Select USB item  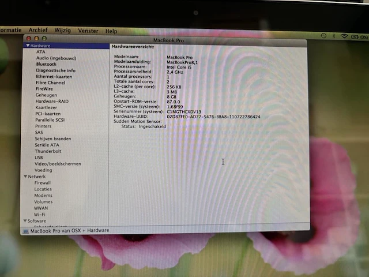click(x=39, y=158)
